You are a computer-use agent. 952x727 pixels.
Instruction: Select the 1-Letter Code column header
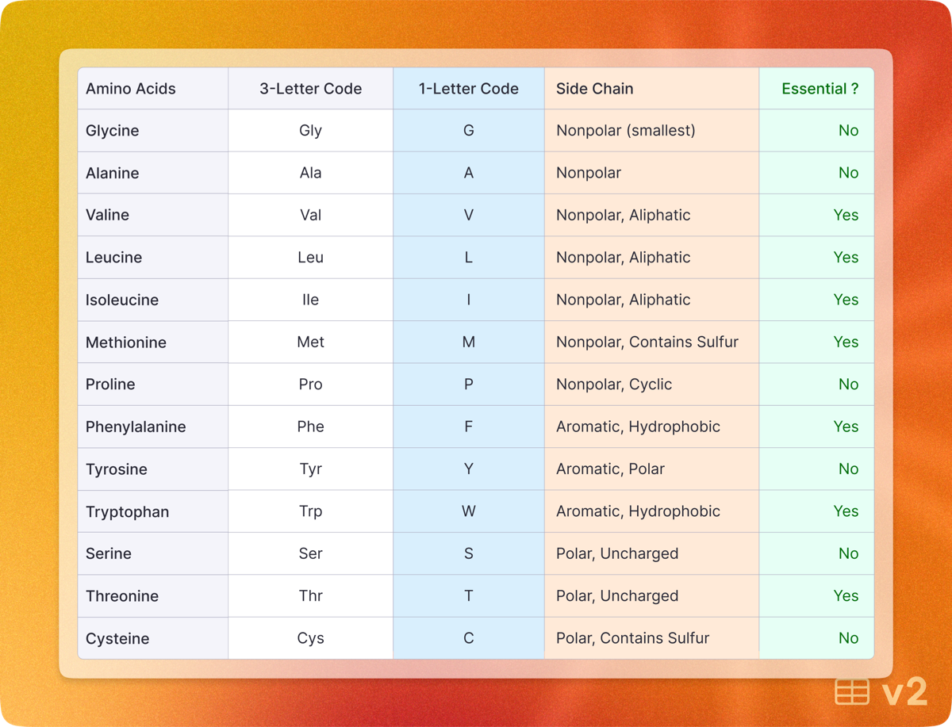(469, 89)
